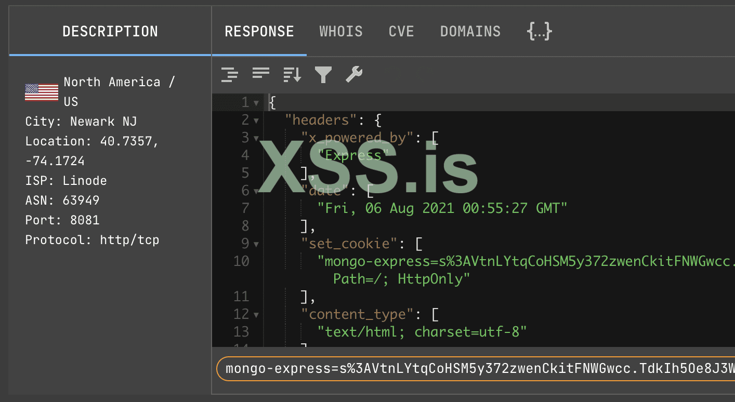Collapse the "x_powered_by" array at line 3

[256, 138]
